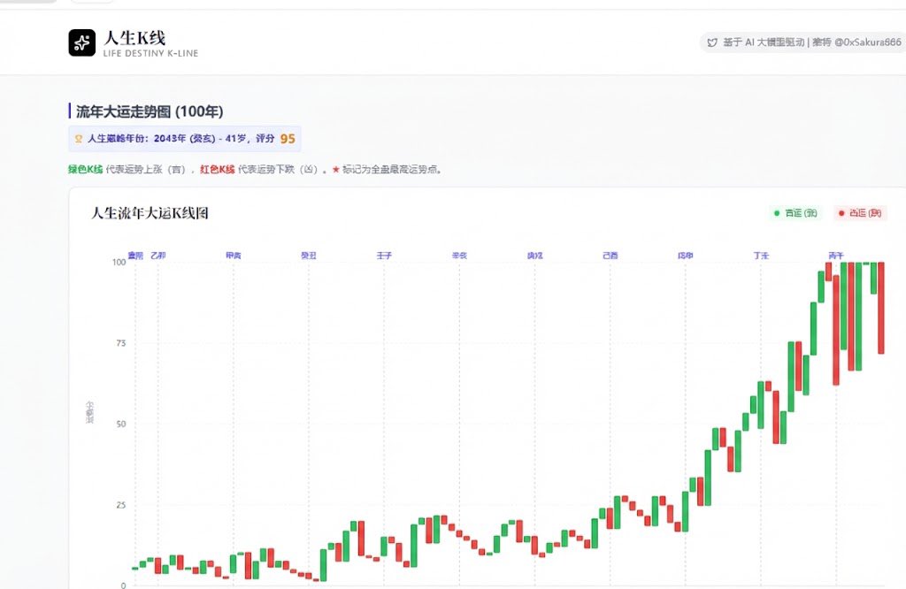The height and width of the screenshot is (589, 906).
Task: Click the orange score 95
Action: pyautogui.click(x=288, y=139)
